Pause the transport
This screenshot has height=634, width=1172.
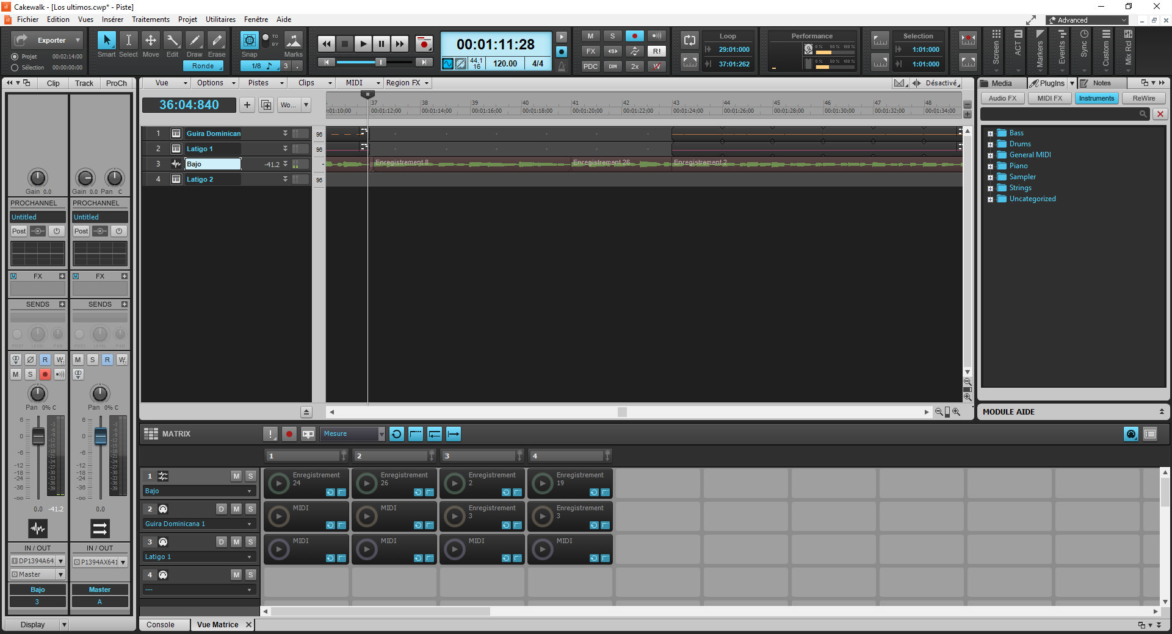[382, 43]
